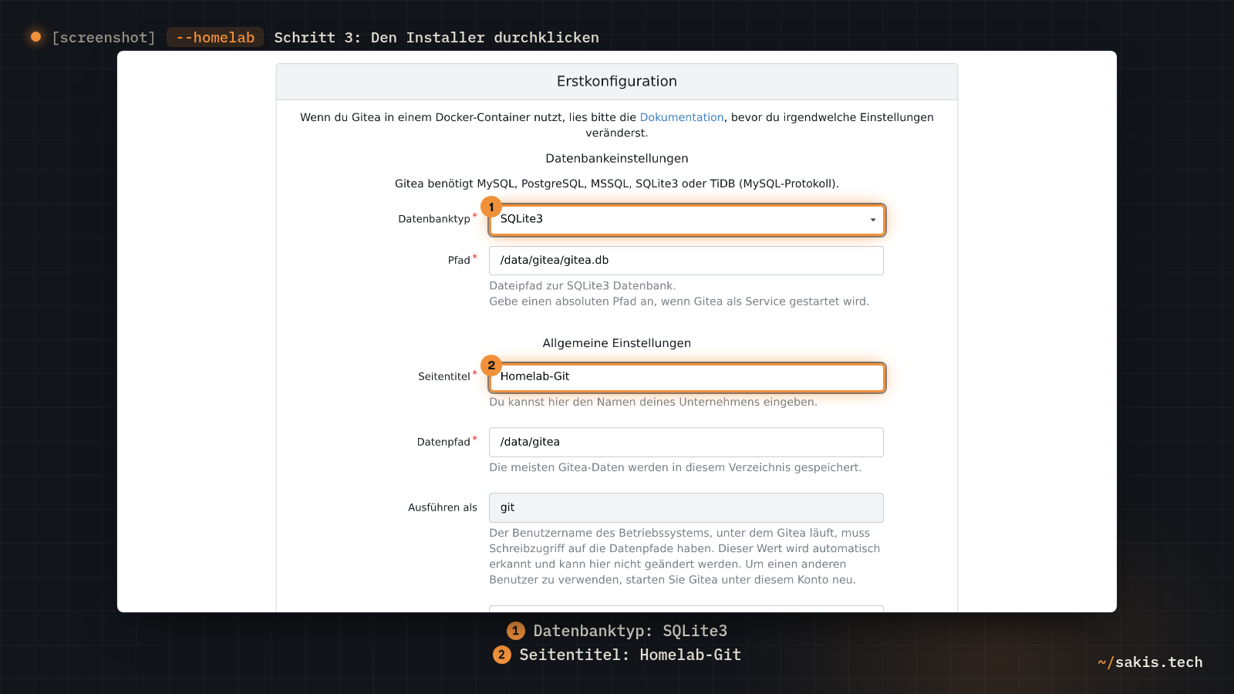Click the Datenbanktyp label

click(x=434, y=219)
